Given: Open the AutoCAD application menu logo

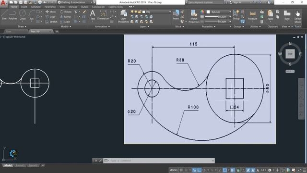Looking at the screenshot, I should tap(3, 3).
